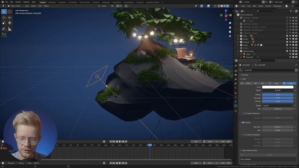This screenshot has height=168, width=299.
Task: Click the light Power input field
Action: coord(278,90)
